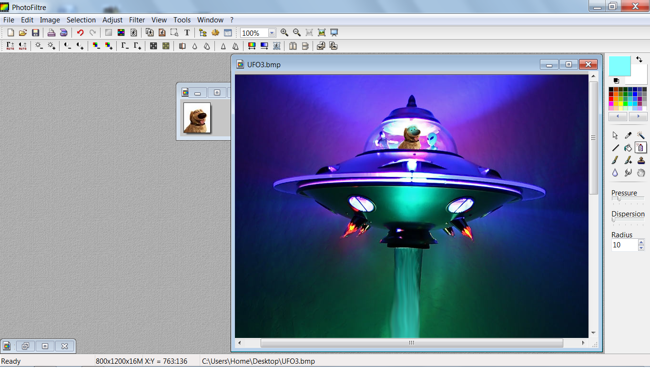Click the Show selection icon

point(174,32)
